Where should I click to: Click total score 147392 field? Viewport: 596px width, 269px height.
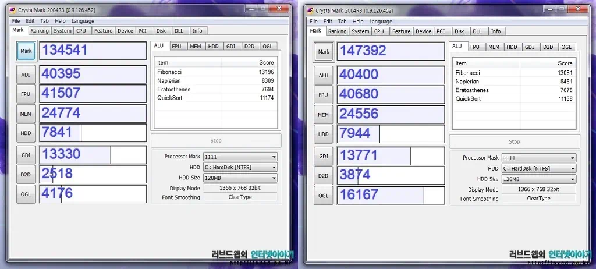click(x=391, y=51)
